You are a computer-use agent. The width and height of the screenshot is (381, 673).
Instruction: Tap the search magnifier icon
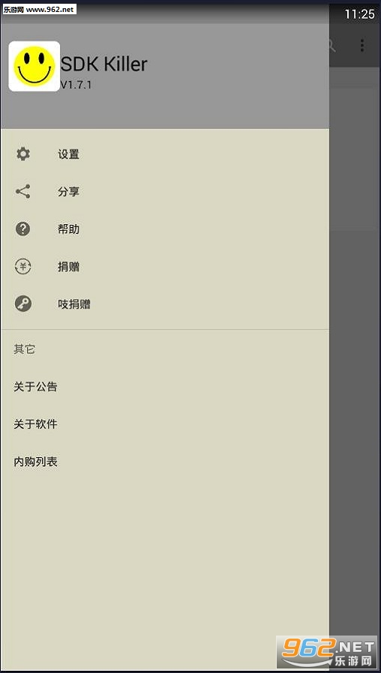coord(331,46)
